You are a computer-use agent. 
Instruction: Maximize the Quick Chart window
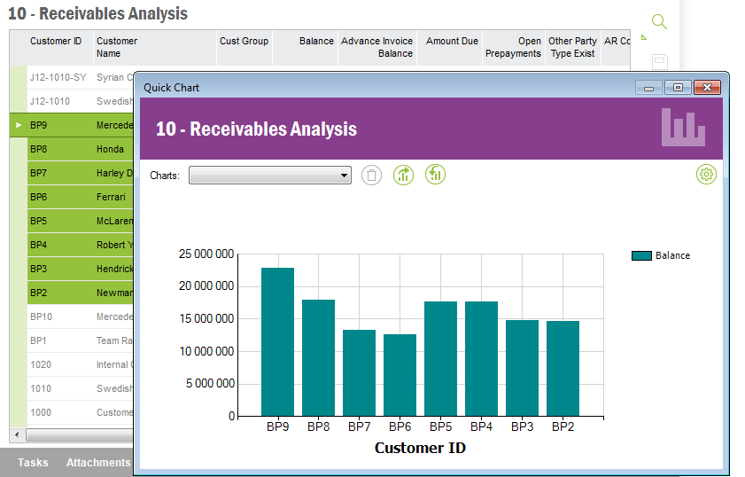[679, 88]
